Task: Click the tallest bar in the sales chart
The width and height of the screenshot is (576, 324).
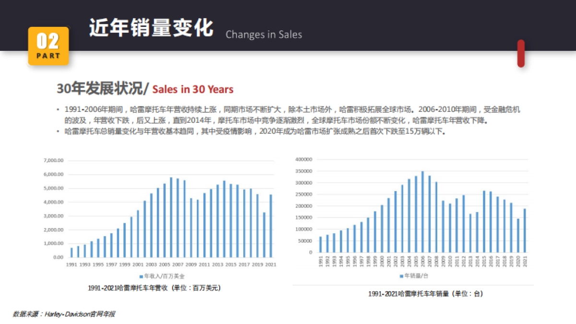Action: (x=422, y=211)
